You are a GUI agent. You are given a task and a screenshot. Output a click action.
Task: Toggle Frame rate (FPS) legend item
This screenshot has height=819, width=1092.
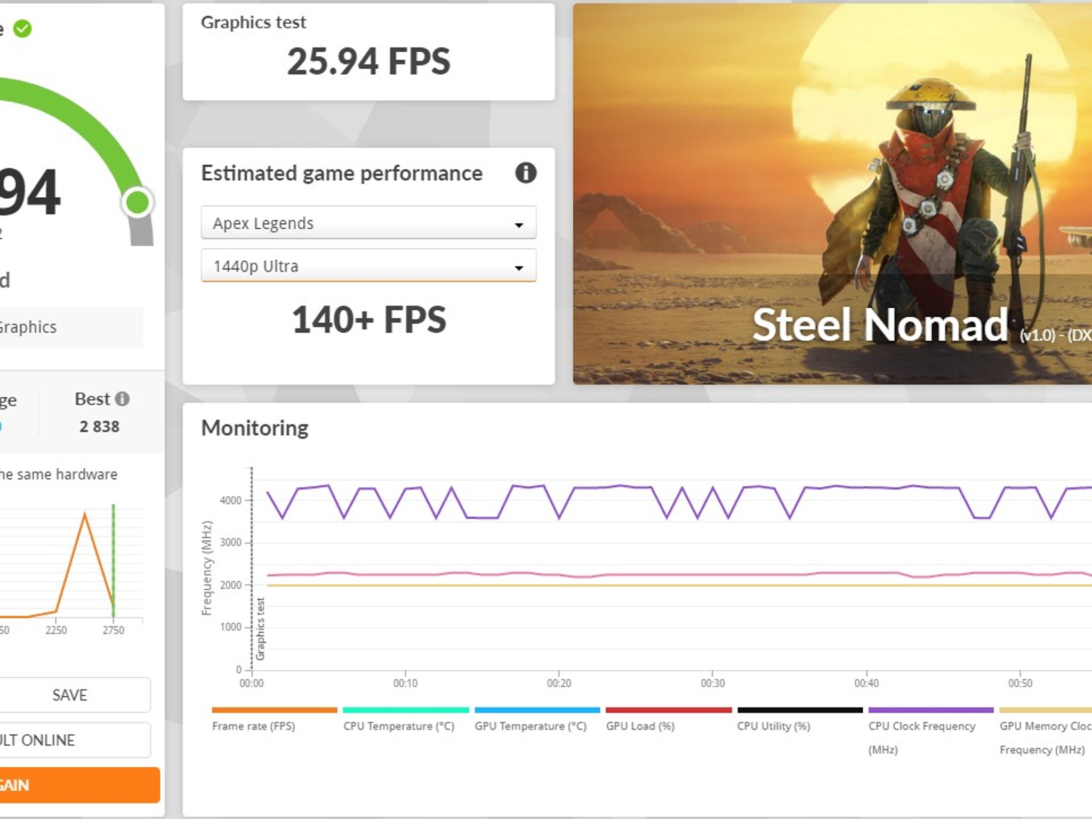coord(274,719)
